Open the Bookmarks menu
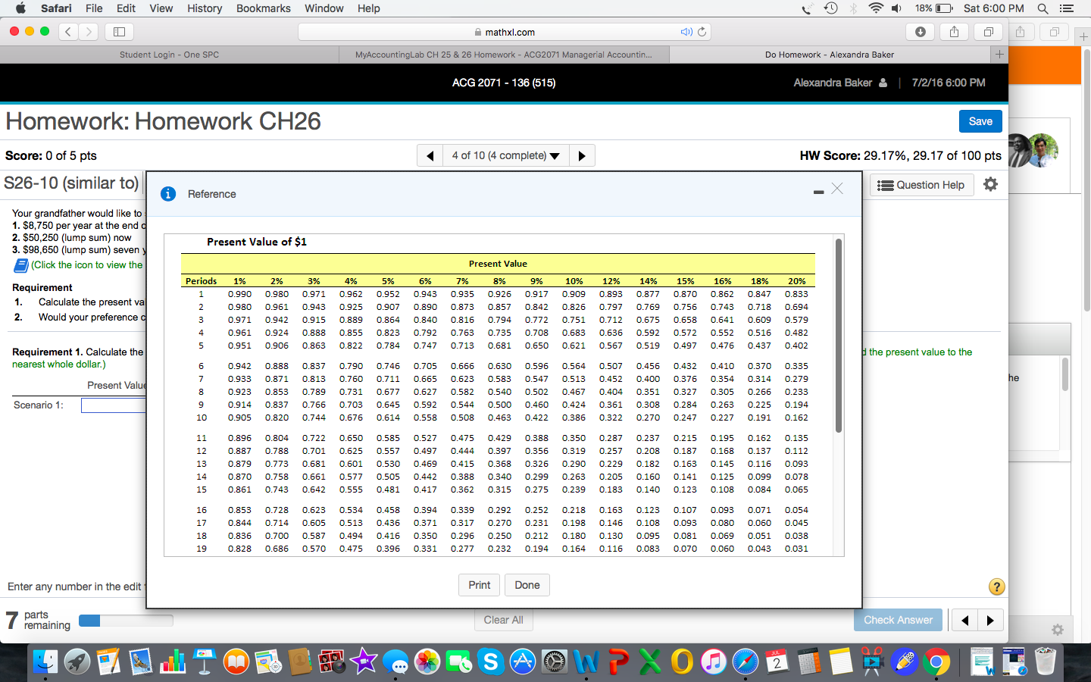Screen dimensions: 1091x682 pyautogui.click(x=263, y=8)
